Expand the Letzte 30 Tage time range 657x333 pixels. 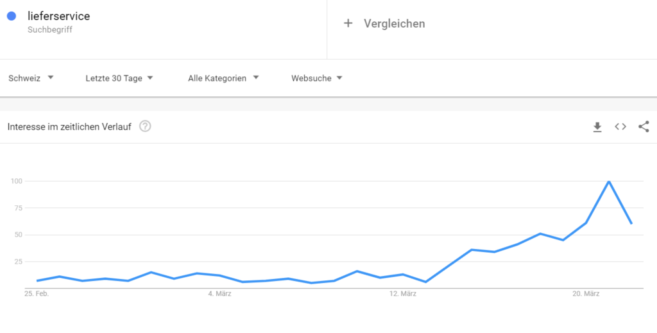pyautogui.click(x=119, y=78)
